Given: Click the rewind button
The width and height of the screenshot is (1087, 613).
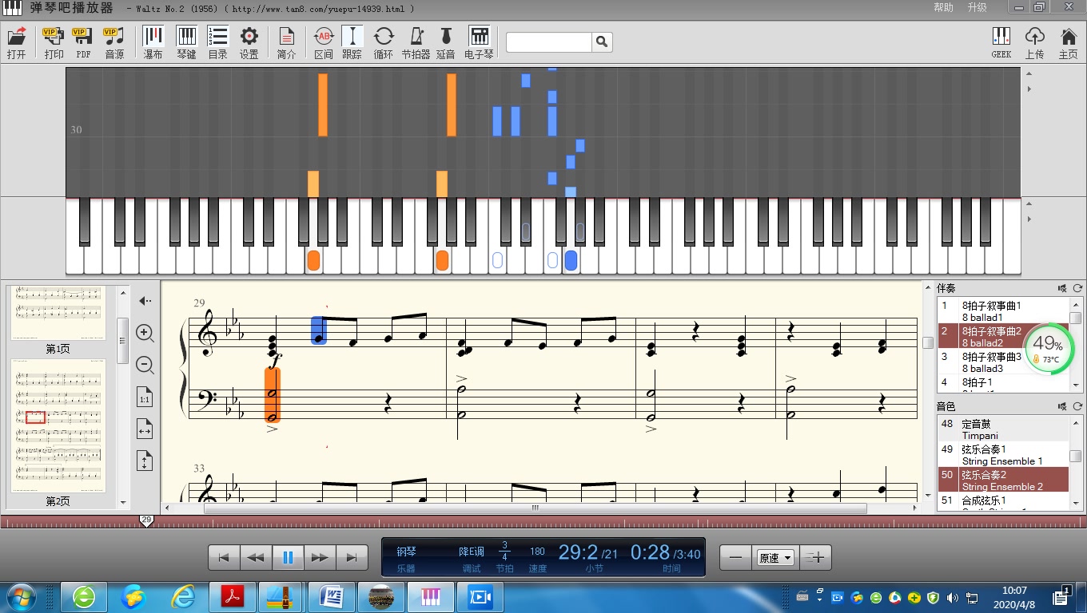Looking at the screenshot, I should (256, 557).
